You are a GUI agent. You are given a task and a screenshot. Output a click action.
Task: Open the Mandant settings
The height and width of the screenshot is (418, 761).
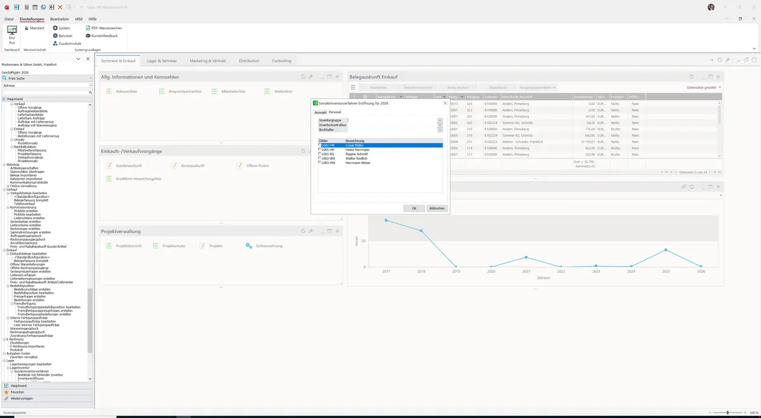tap(34, 28)
